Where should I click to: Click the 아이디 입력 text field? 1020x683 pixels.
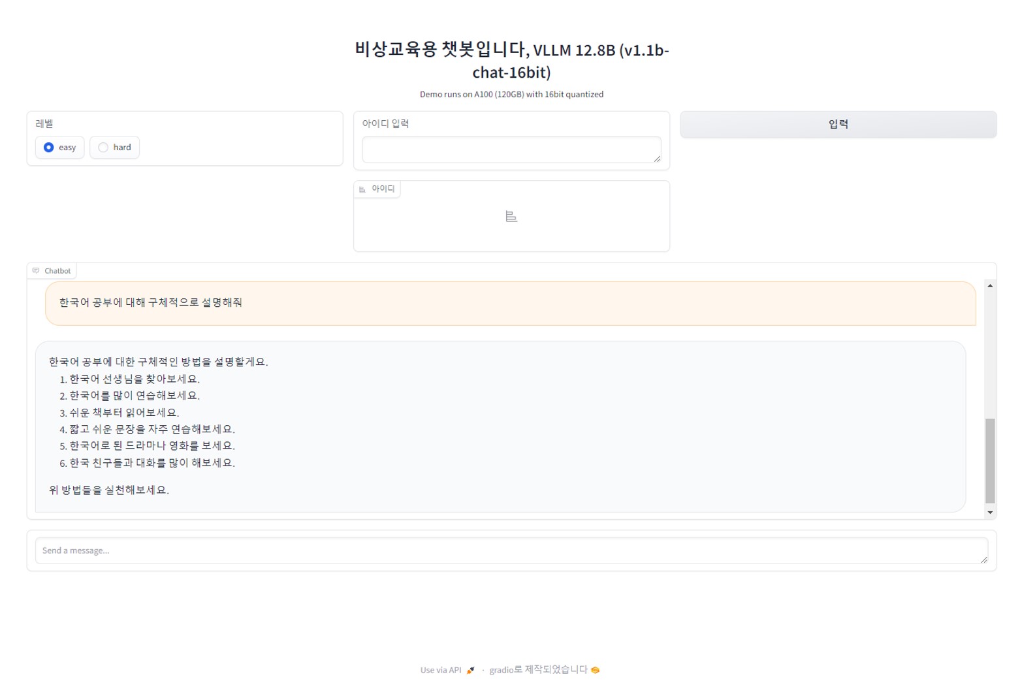pyautogui.click(x=511, y=150)
